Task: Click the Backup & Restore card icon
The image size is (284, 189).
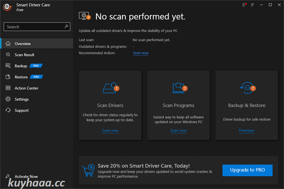Action: pos(247,88)
